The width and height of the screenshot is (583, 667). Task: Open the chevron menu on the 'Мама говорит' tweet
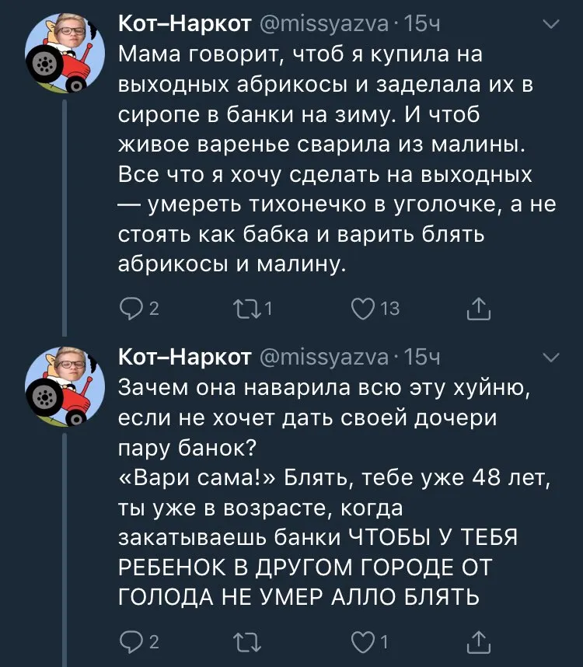pyautogui.click(x=551, y=26)
